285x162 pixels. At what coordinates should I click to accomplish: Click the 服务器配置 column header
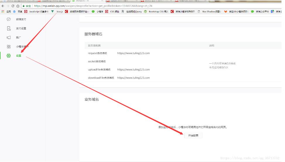(94, 45)
